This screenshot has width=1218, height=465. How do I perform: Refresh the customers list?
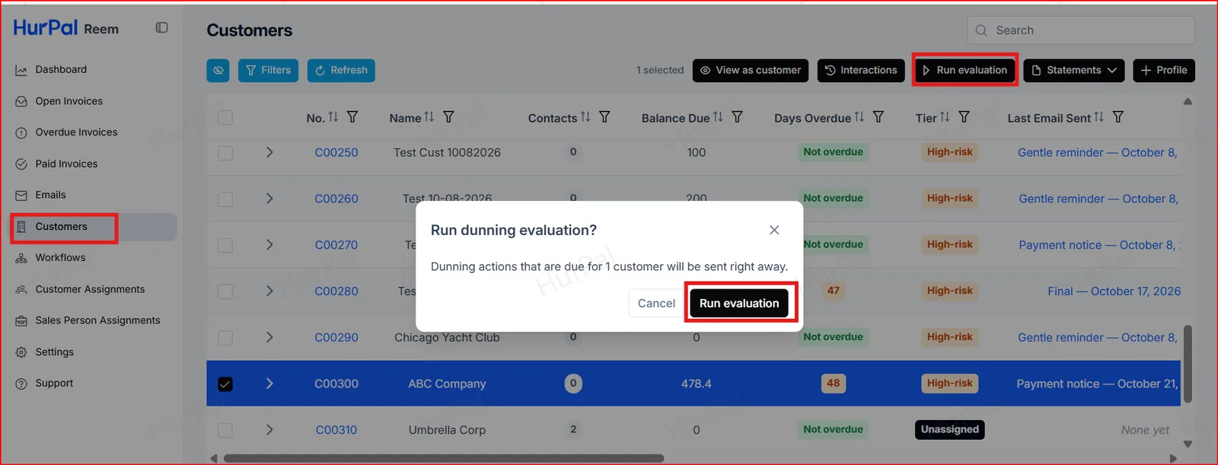click(341, 70)
